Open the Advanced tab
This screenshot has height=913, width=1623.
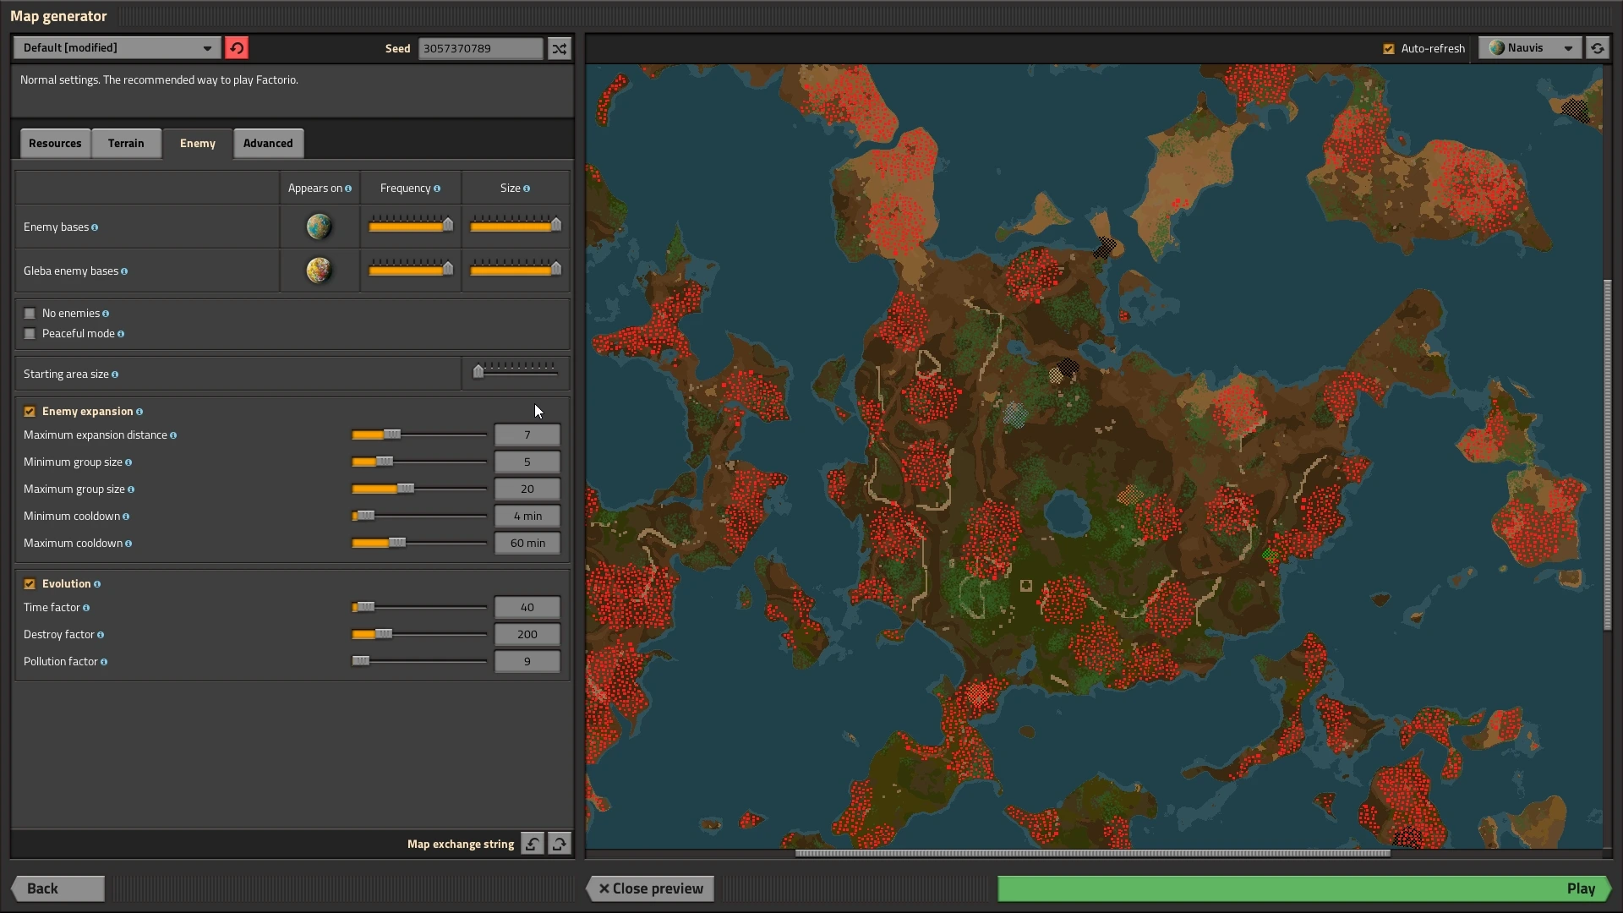click(x=268, y=143)
